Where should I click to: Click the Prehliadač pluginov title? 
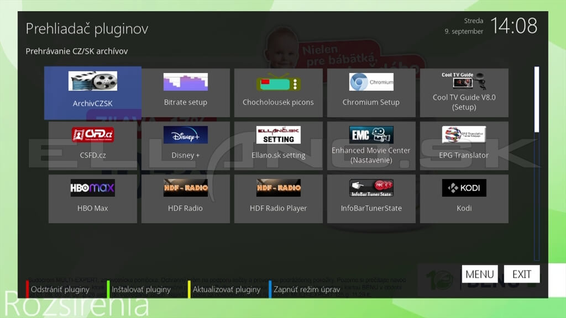coord(87,29)
